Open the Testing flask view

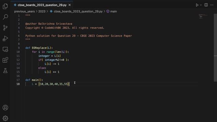(5, 70)
